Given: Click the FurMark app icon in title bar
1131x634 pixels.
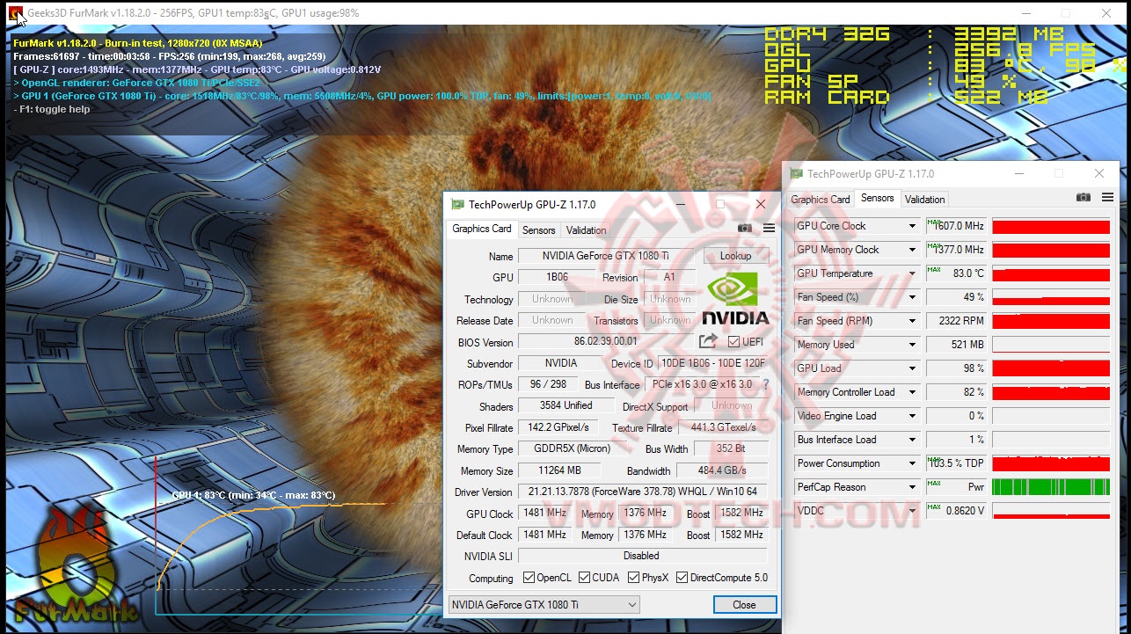Looking at the screenshot, I should (x=16, y=13).
